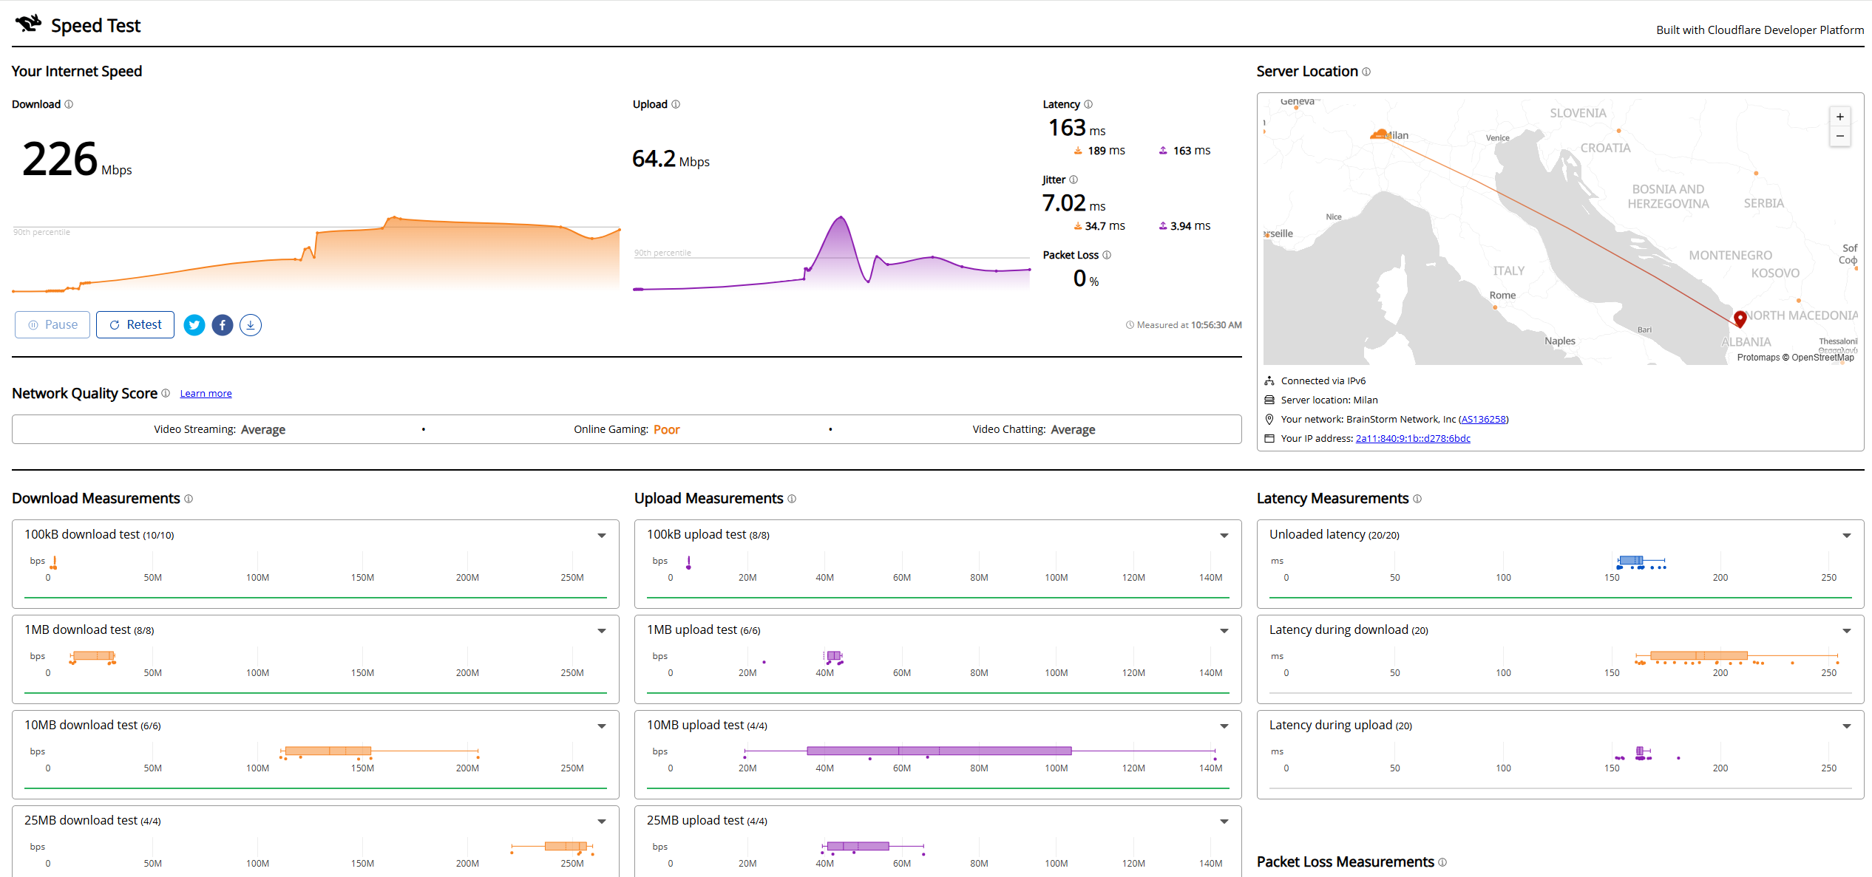Open the OpenStreetMap attribution link
Viewport: 1872px width, 877px height.
(1822, 358)
